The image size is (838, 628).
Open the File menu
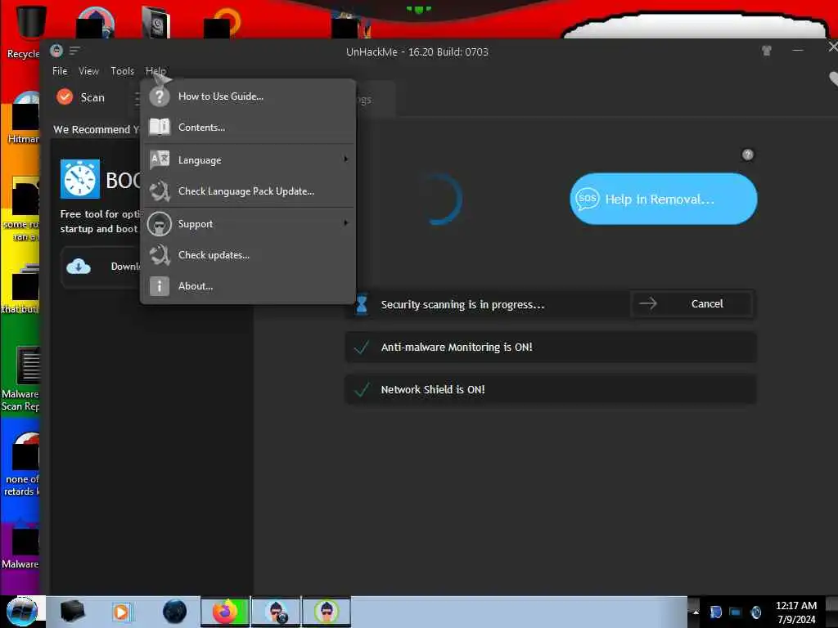[x=60, y=71]
